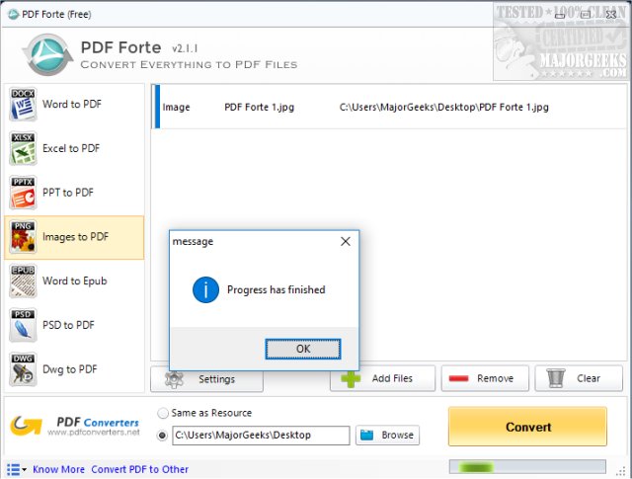Click the output path input field
The height and width of the screenshot is (479, 632).
(261, 436)
